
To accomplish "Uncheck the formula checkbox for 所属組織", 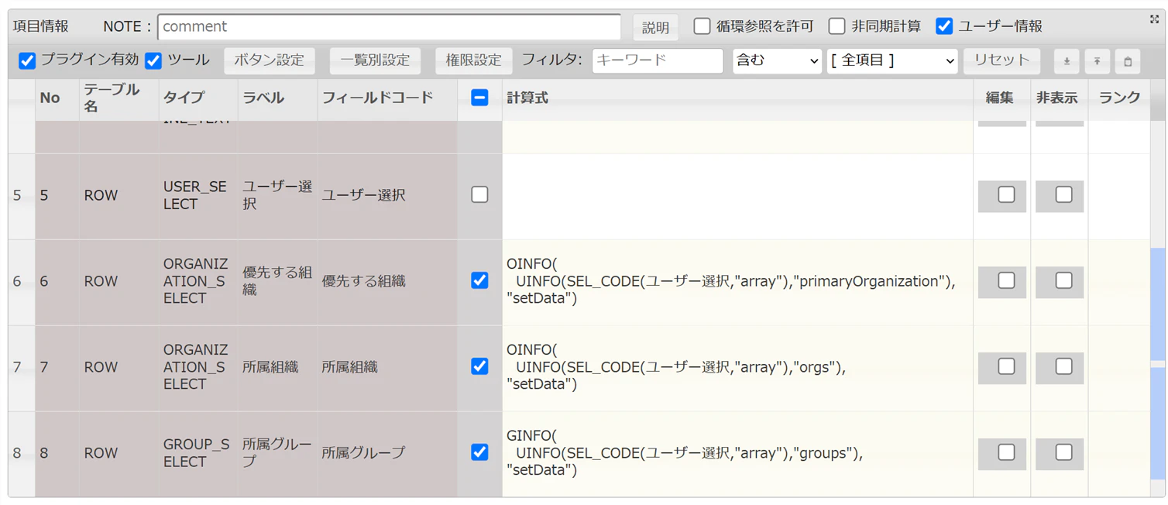I will click(479, 366).
